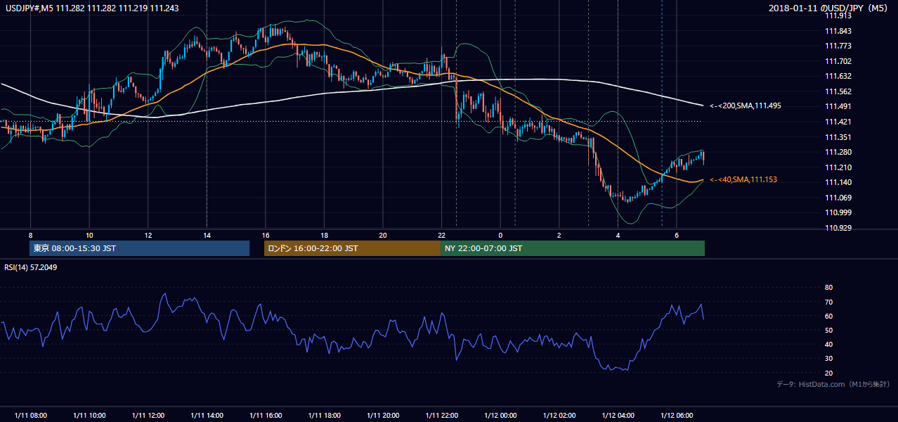Click price axis value 111.491
The image size is (898, 422).
point(838,107)
